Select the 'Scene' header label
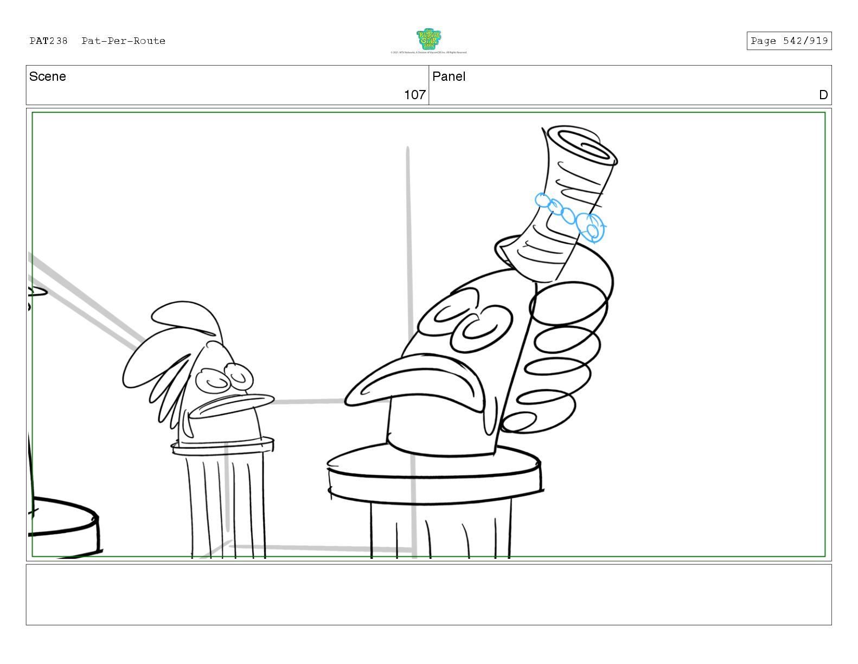 coord(48,76)
